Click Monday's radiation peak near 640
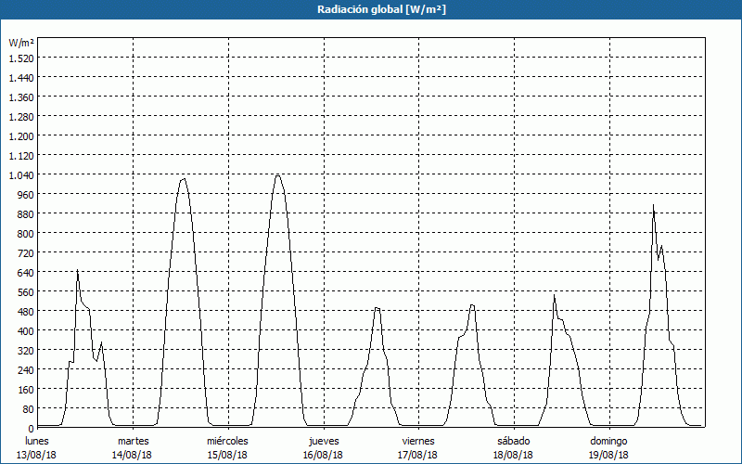Image resolution: width=742 pixels, height=464 pixels. (x=77, y=270)
